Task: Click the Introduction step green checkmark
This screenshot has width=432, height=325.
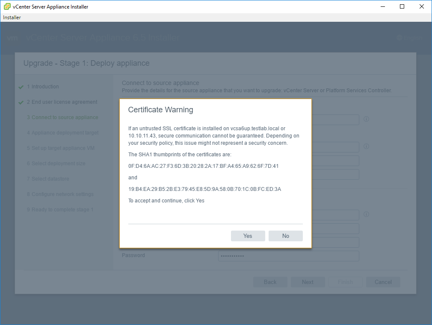Action: click(21, 87)
